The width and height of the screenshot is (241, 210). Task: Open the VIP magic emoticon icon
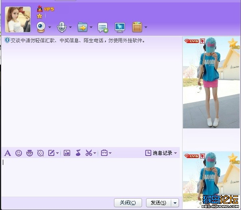pyautogui.click(x=30, y=153)
